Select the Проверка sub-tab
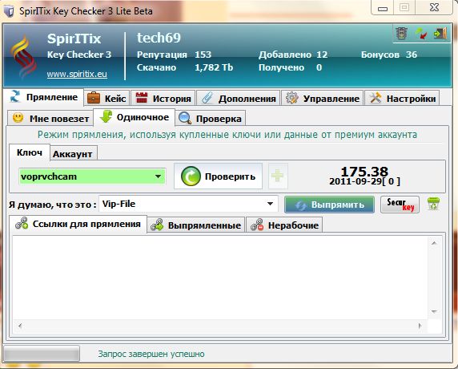 tap(210, 119)
